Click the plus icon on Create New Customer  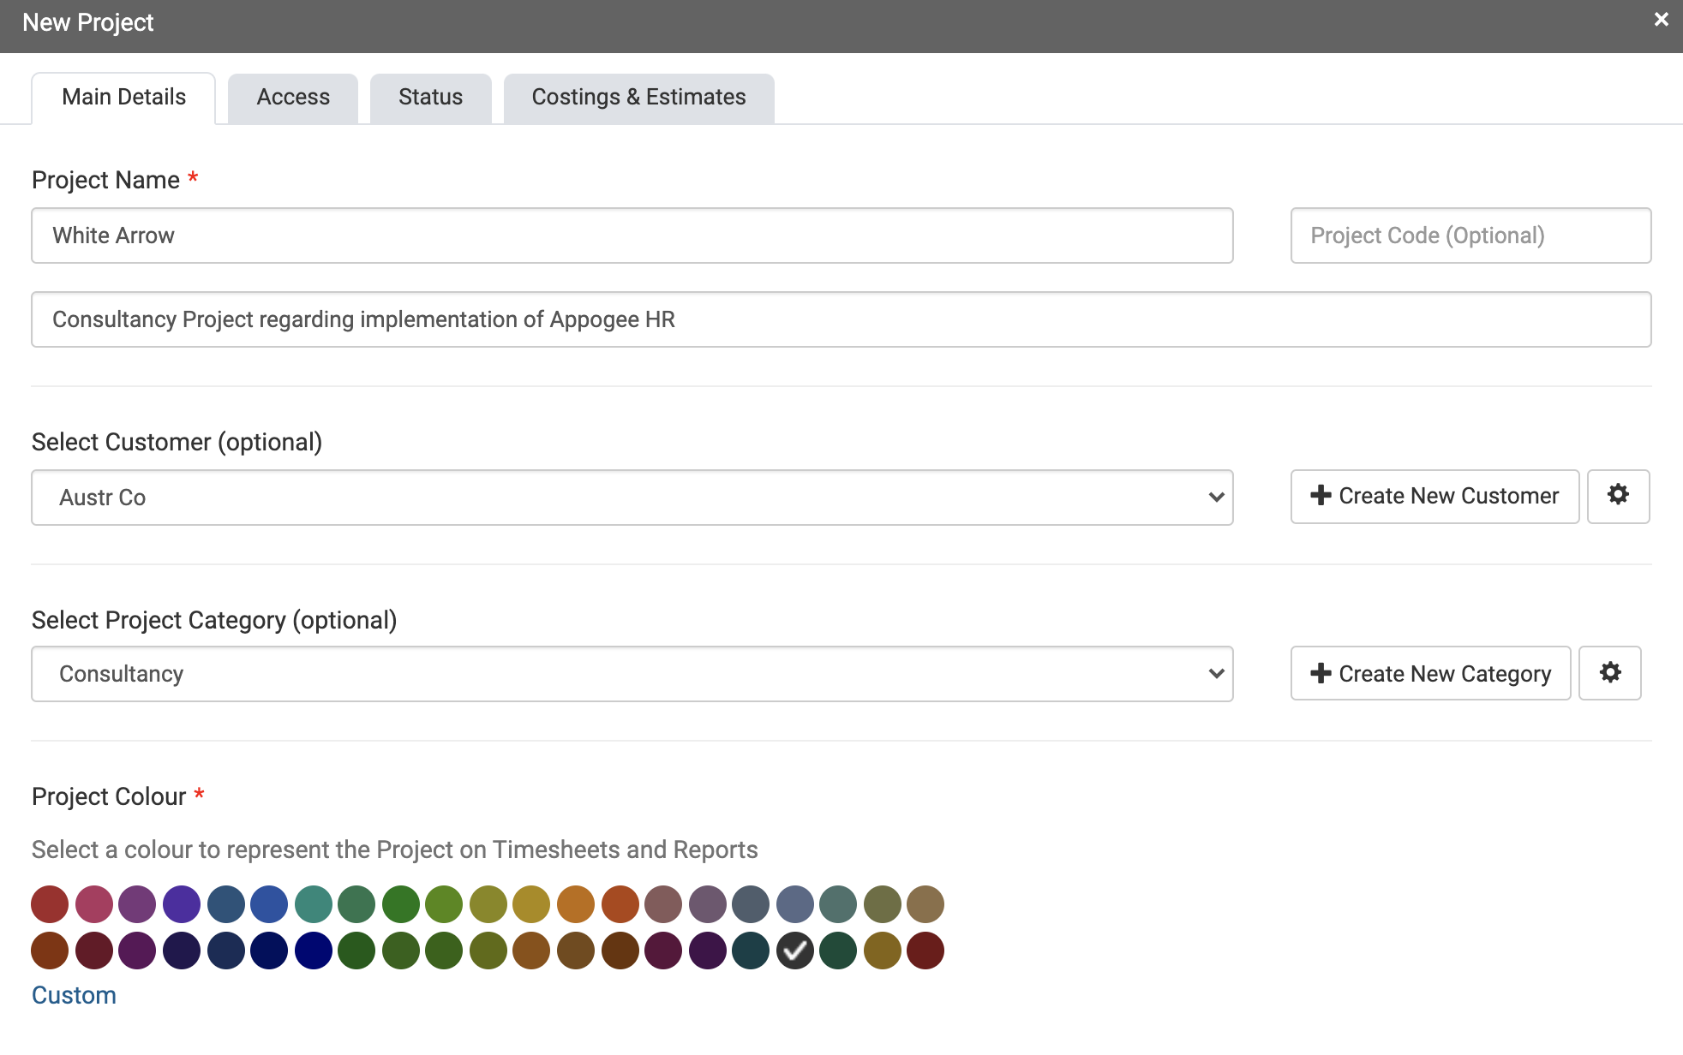[x=1319, y=496]
